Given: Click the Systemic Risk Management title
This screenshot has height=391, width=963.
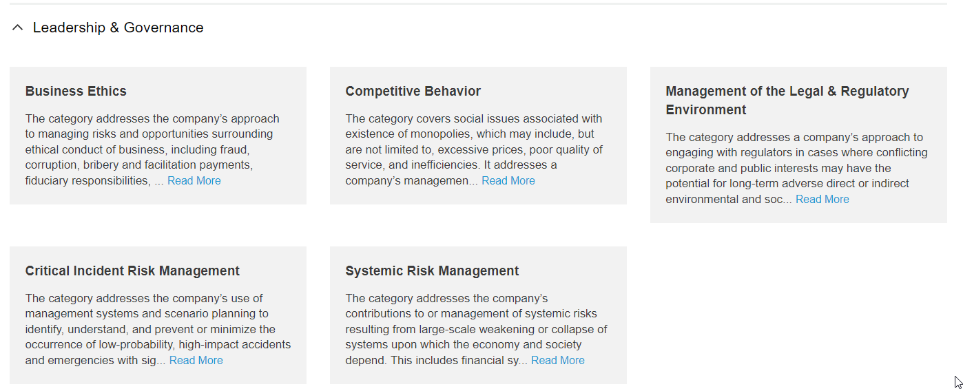Looking at the screenshot, I should coord(432,271).
